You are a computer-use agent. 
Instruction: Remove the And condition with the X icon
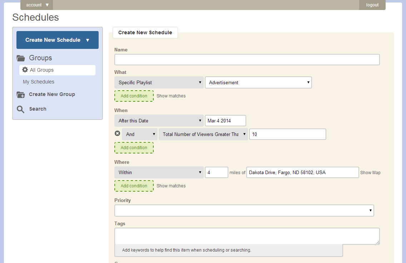tap(117, 133)
